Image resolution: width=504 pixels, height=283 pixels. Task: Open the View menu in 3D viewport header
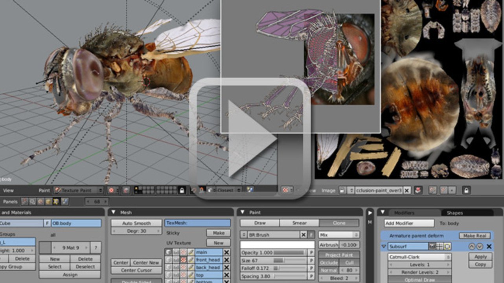point(8,190)
